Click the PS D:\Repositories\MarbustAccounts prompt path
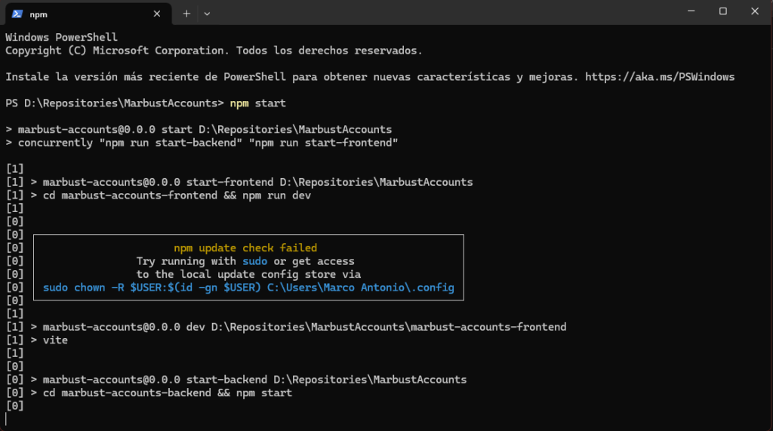 point(115,103)
